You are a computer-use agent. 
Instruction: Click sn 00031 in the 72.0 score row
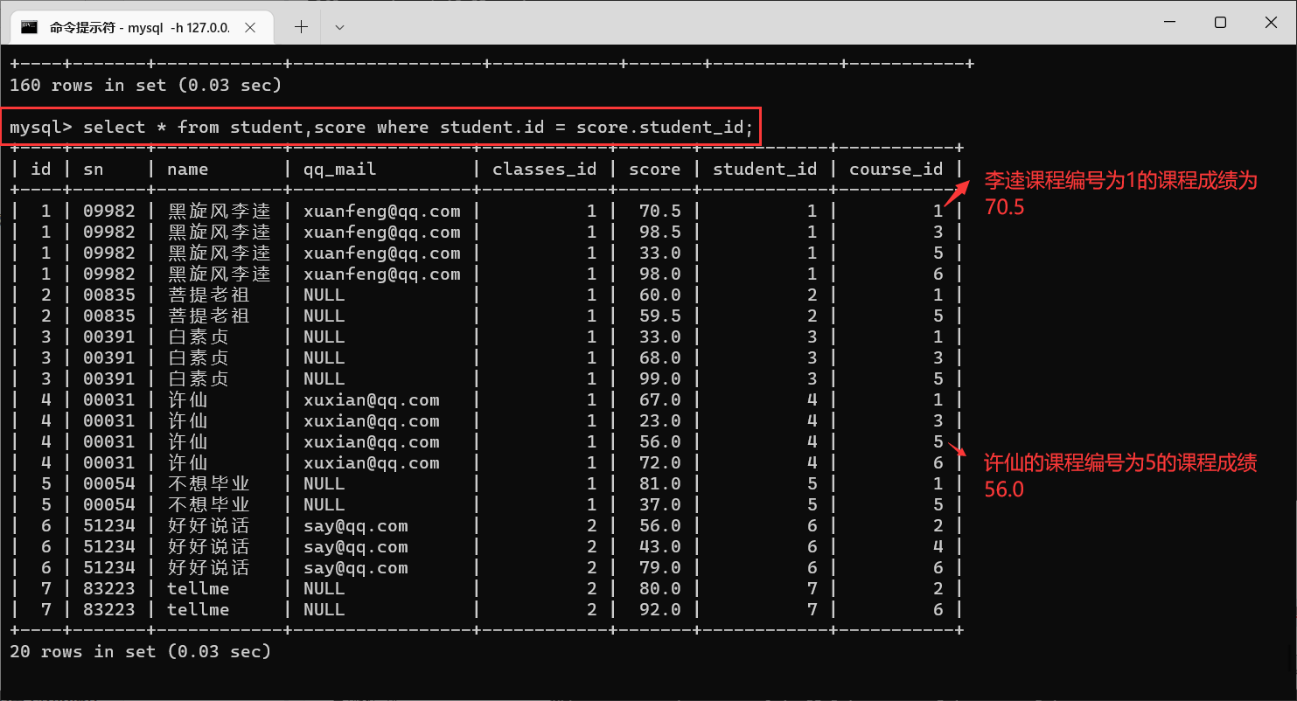(x=109, y=462)
